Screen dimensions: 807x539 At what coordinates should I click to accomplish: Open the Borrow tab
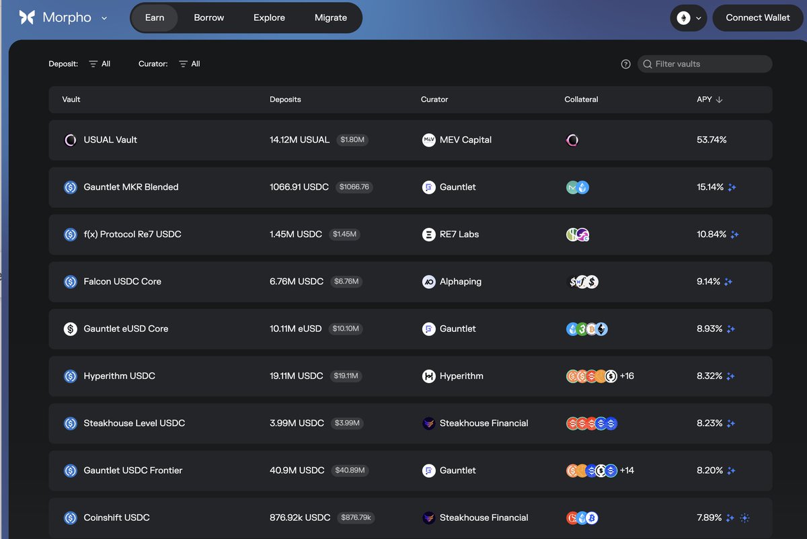click(209, 17)
